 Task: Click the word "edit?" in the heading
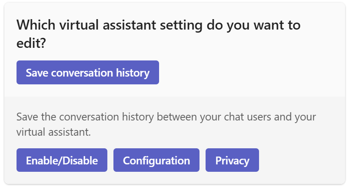pyautogui.click(x=31, y=43)
